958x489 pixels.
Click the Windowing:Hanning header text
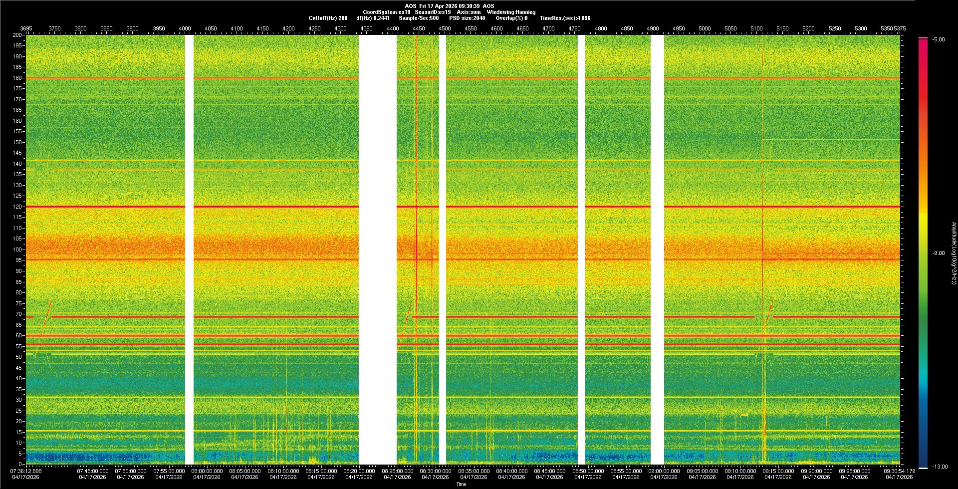click(x=511, y=12)
